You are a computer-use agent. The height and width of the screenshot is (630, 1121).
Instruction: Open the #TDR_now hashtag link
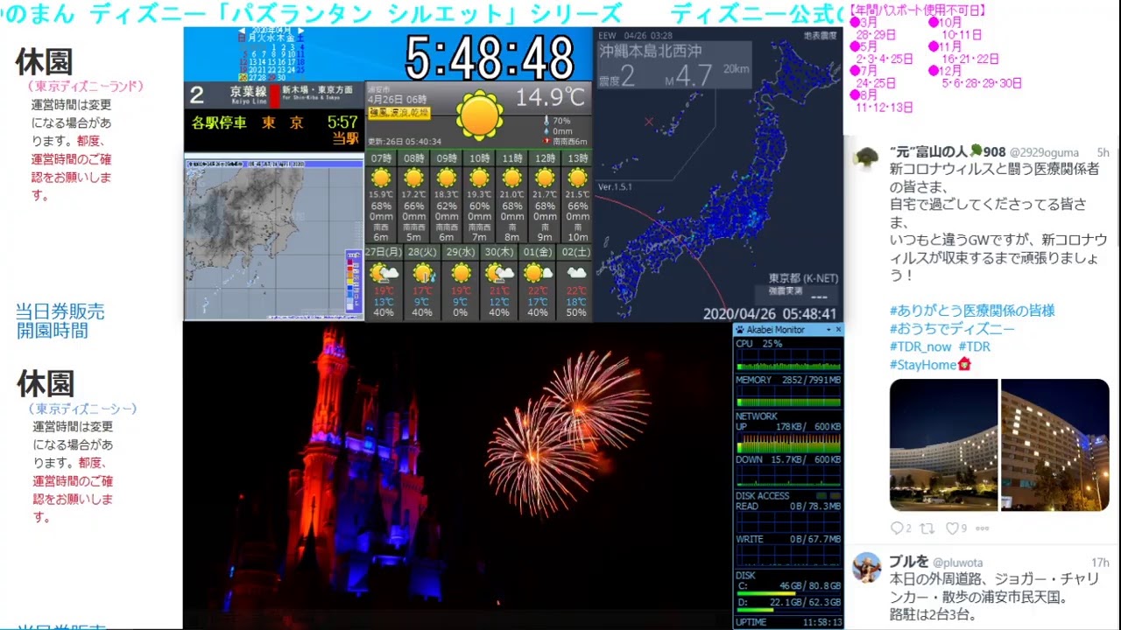pyautogui.click(x=920, y=346)
